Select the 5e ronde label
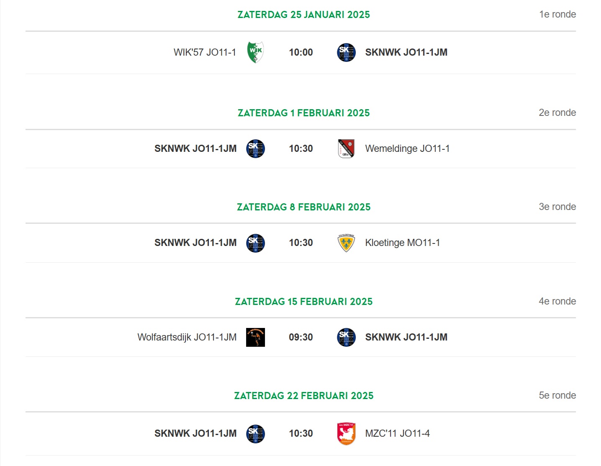Image resolution: width=601 pixels, height=466 pixels. pos(557,395)
